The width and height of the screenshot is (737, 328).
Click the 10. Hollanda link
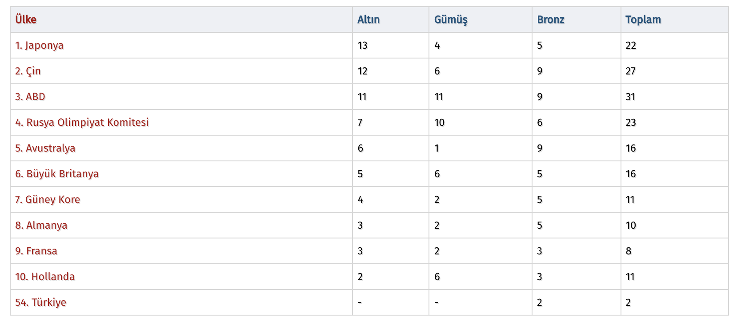45,277
